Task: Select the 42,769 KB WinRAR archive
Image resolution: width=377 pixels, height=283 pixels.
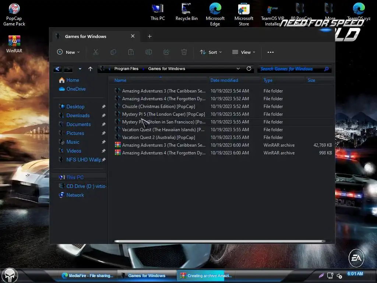Action: [224, 145]
